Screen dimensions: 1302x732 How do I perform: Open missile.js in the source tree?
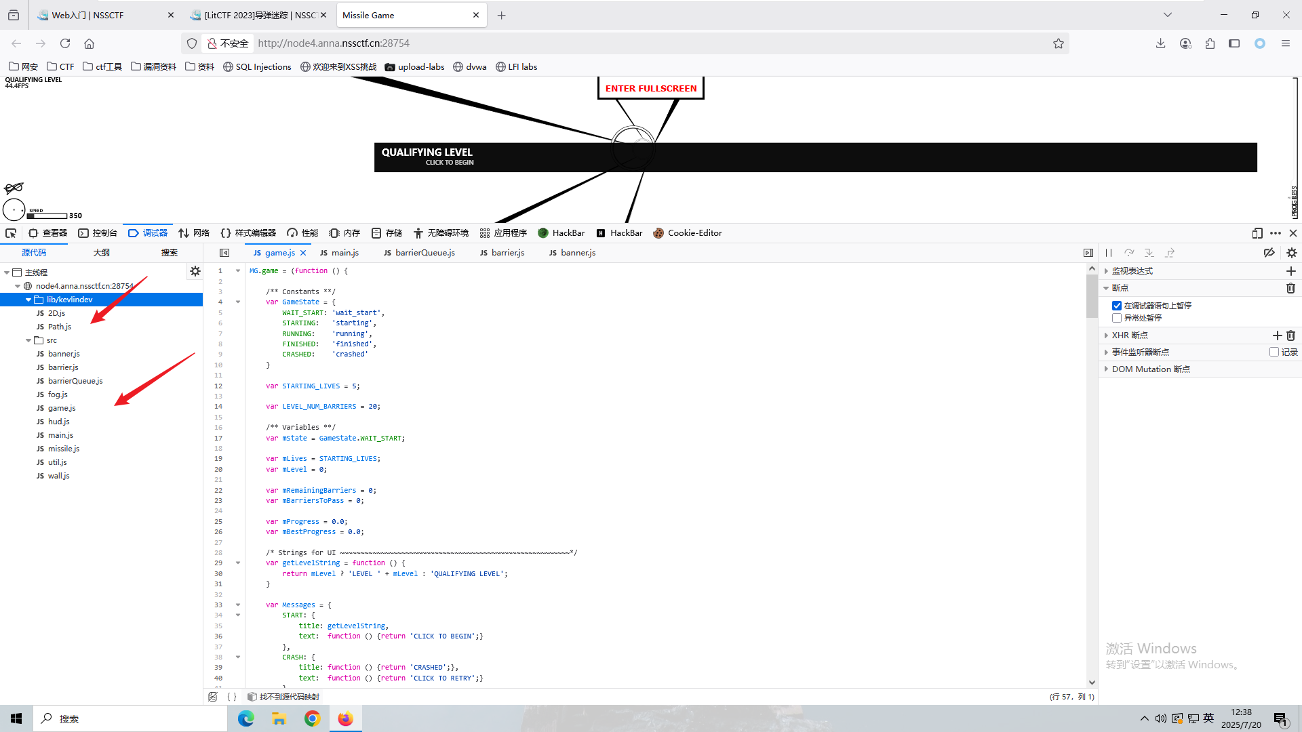coord(63,449)
